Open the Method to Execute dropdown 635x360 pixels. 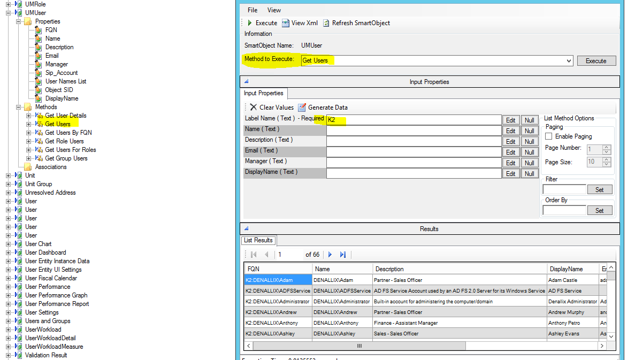point(569,61)
